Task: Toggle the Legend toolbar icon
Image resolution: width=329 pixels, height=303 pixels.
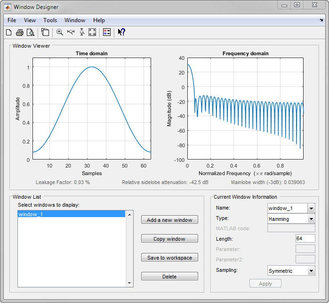Action: [x=107, y=32]
